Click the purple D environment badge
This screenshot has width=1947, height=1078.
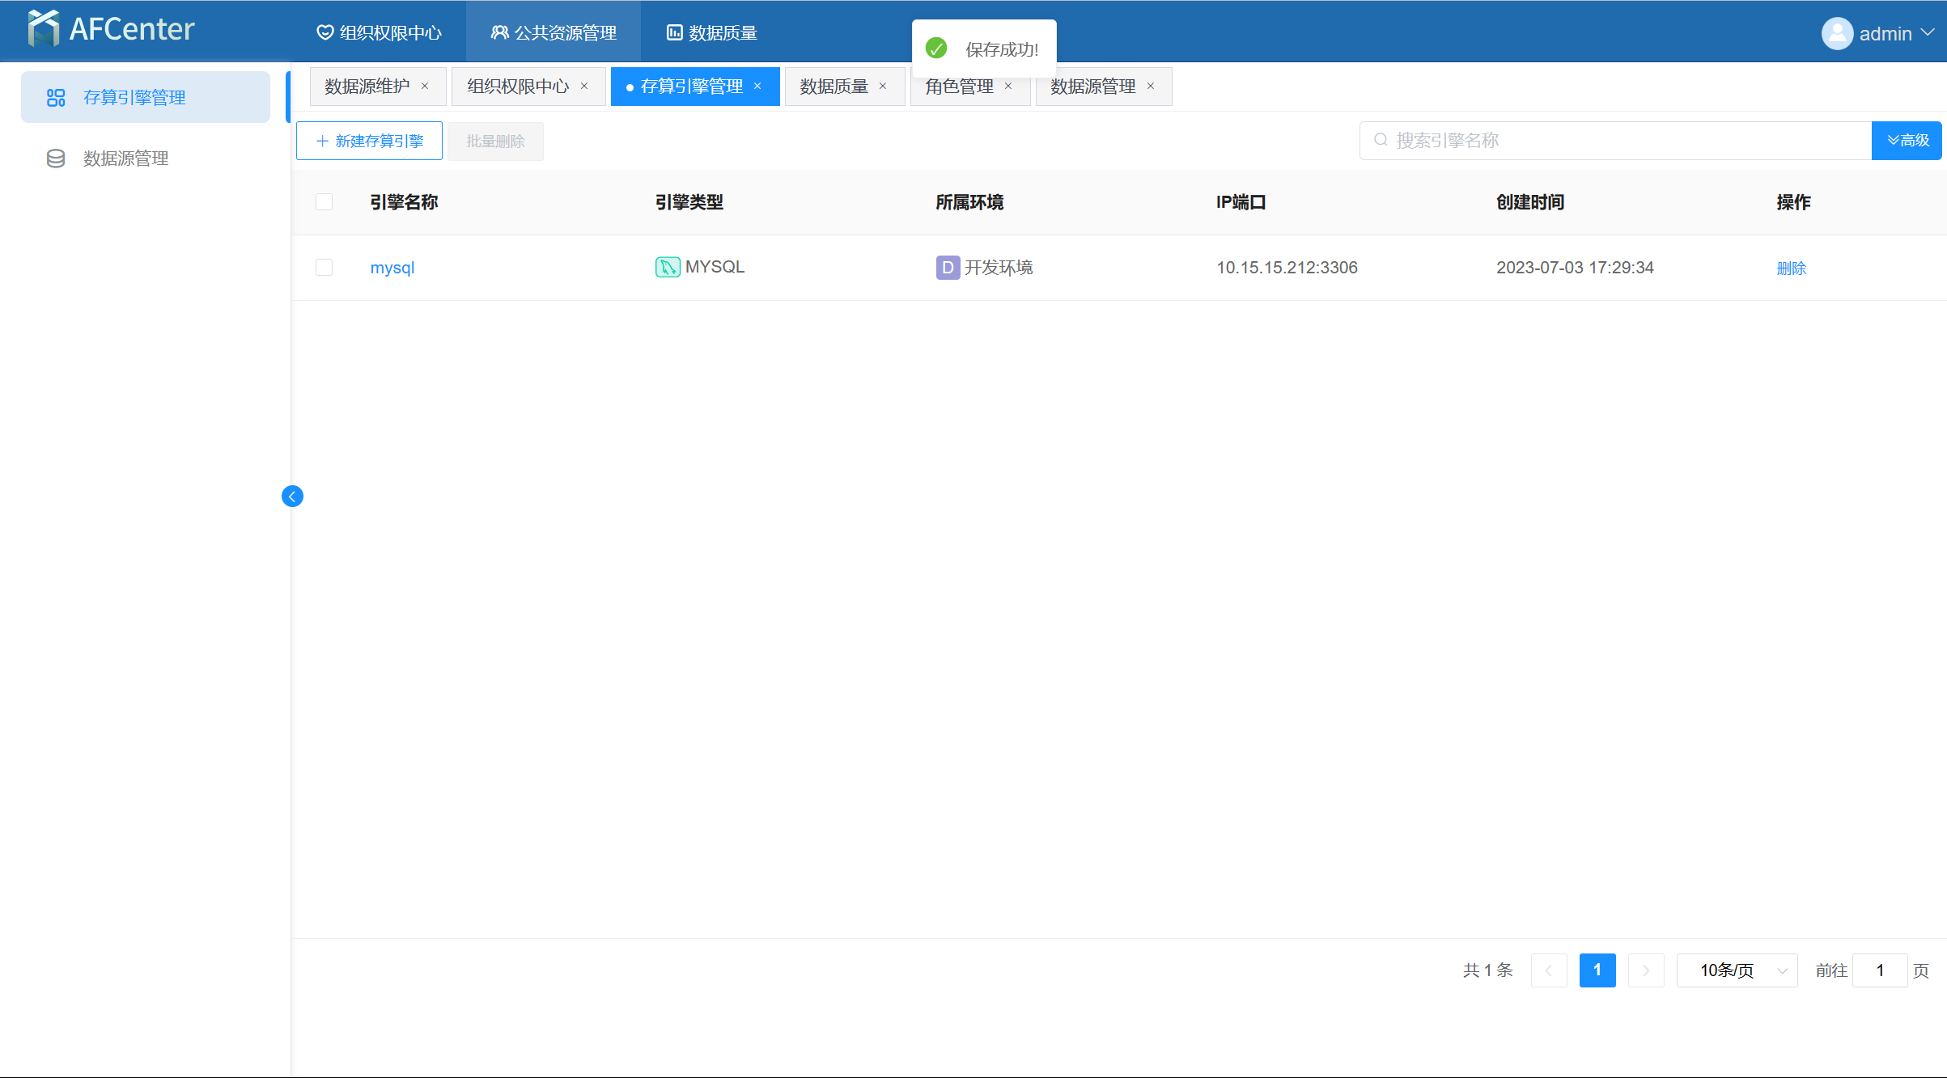[x=947, y=267]
